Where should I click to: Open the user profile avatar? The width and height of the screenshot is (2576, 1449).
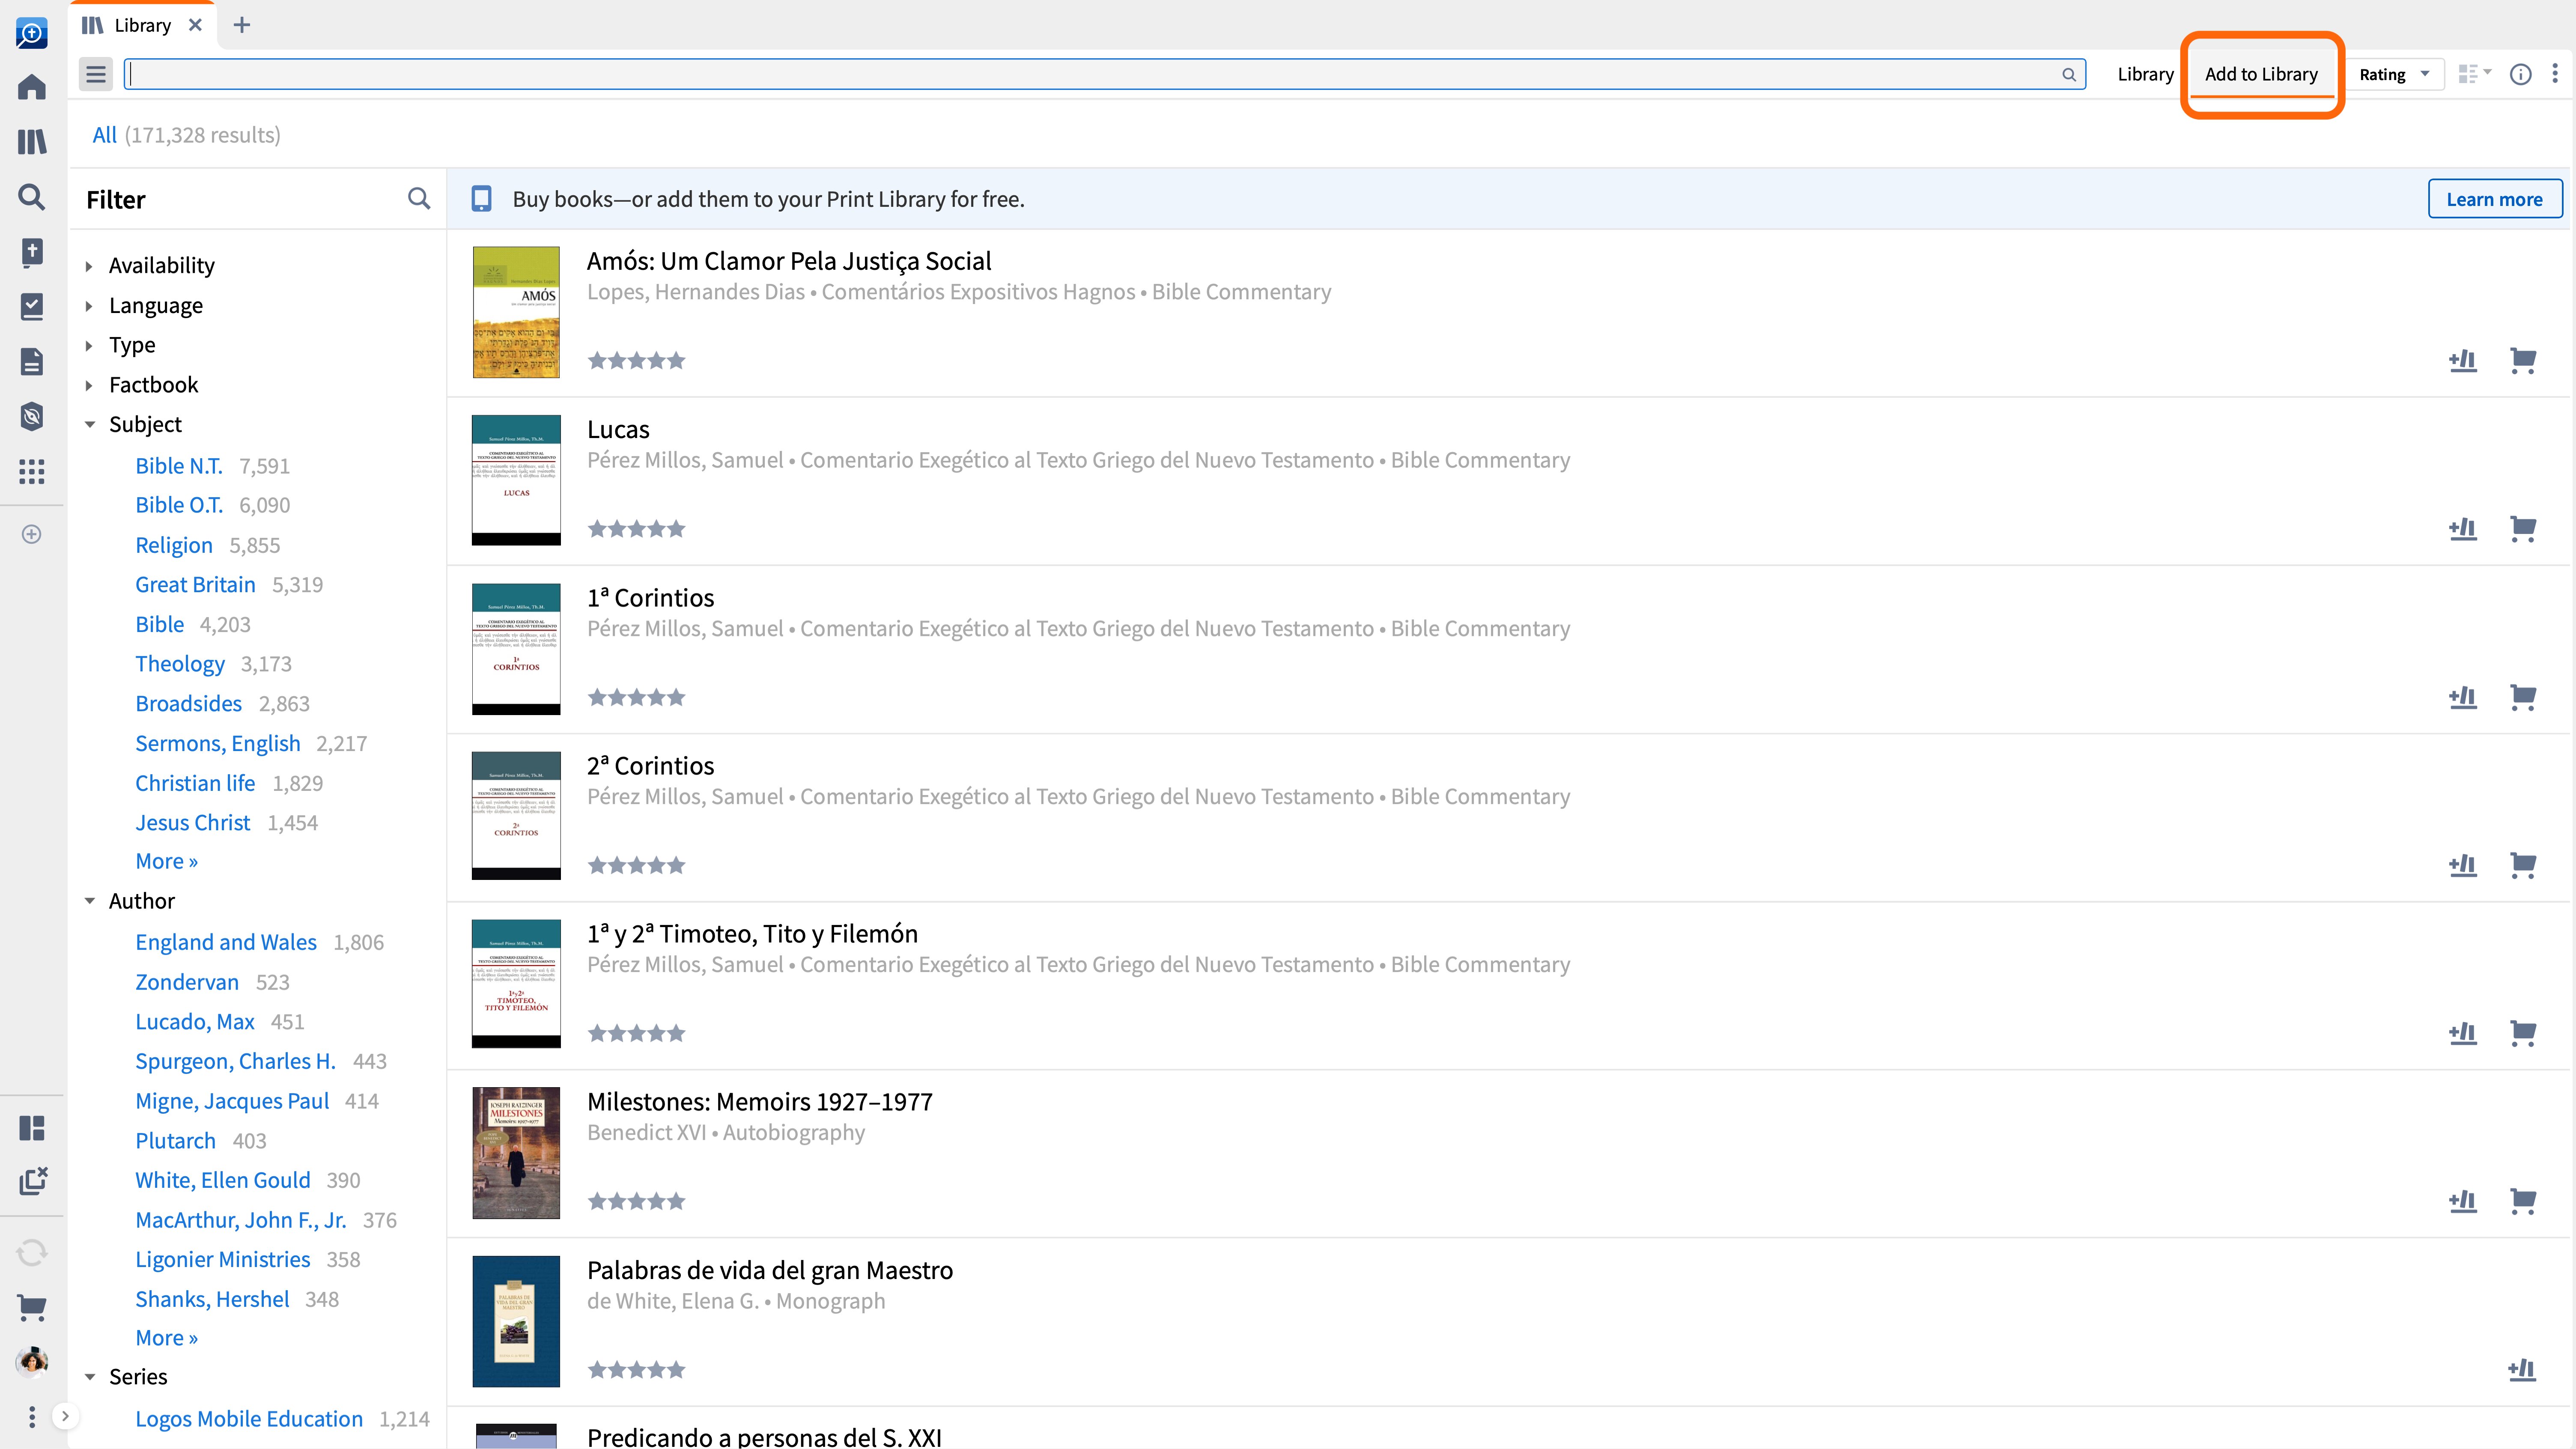pos(32,1362)
